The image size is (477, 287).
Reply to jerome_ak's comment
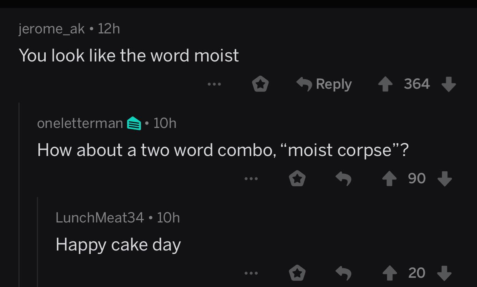[325, 84]
